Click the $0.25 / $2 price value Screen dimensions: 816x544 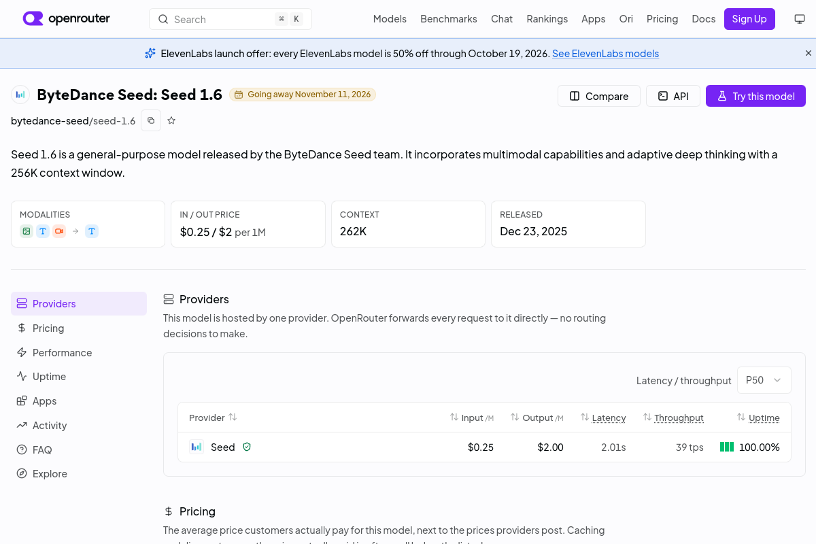point(206,232)
